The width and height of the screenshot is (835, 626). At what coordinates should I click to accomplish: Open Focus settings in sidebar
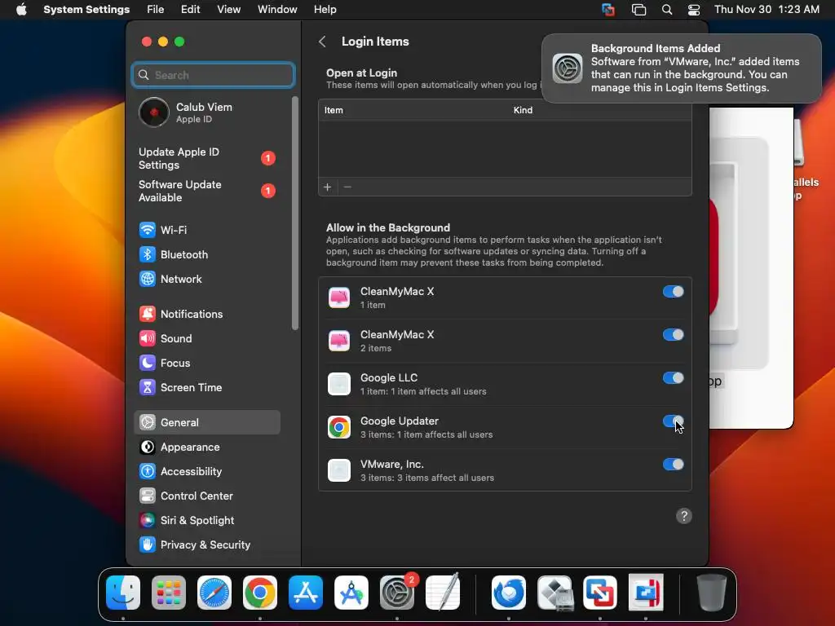(206, 363)
